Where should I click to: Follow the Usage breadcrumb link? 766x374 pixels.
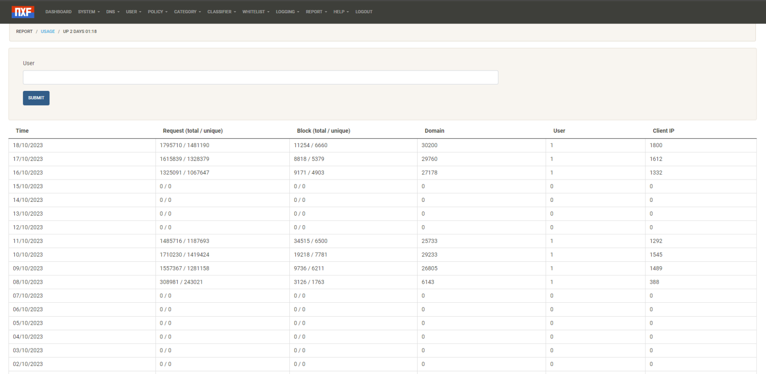48,31
